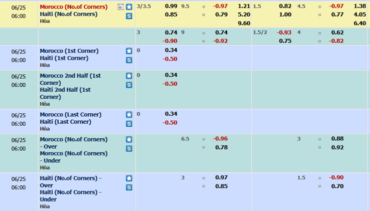Click Morocco (No.of Corners) - Under label
Viewport: 370px width, 211px height.
tap(73, 157)
